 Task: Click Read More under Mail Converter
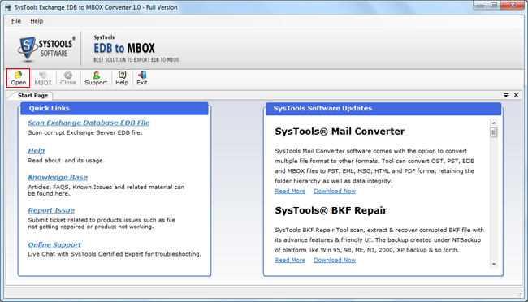[x=290, y=191]
